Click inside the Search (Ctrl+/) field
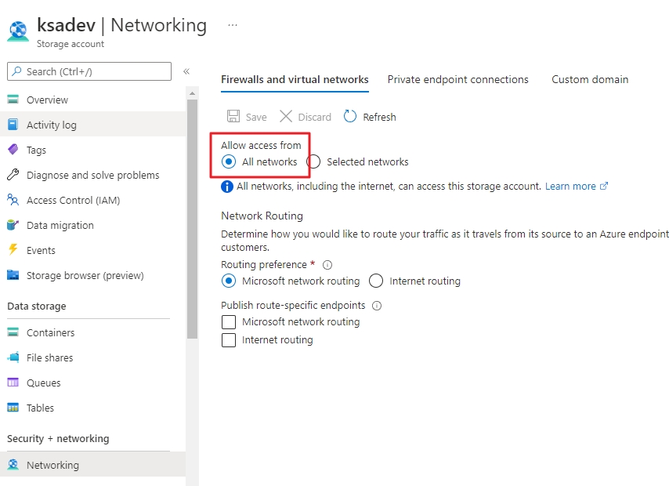This screenshot has height=486, width=669. pos(89,71)
